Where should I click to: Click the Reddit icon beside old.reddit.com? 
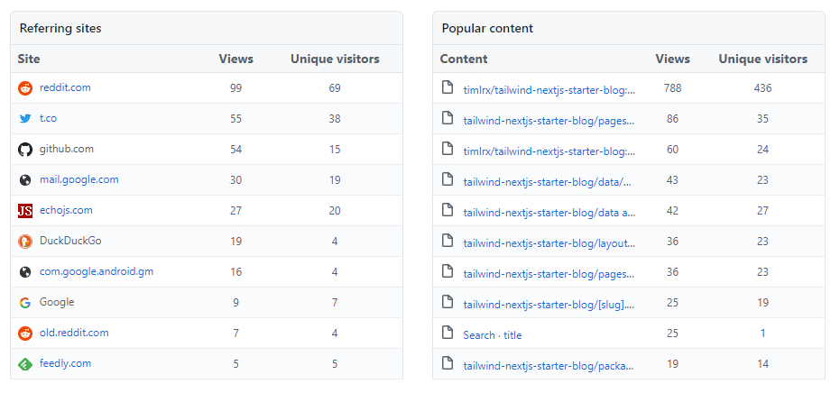tap(25, 334)
